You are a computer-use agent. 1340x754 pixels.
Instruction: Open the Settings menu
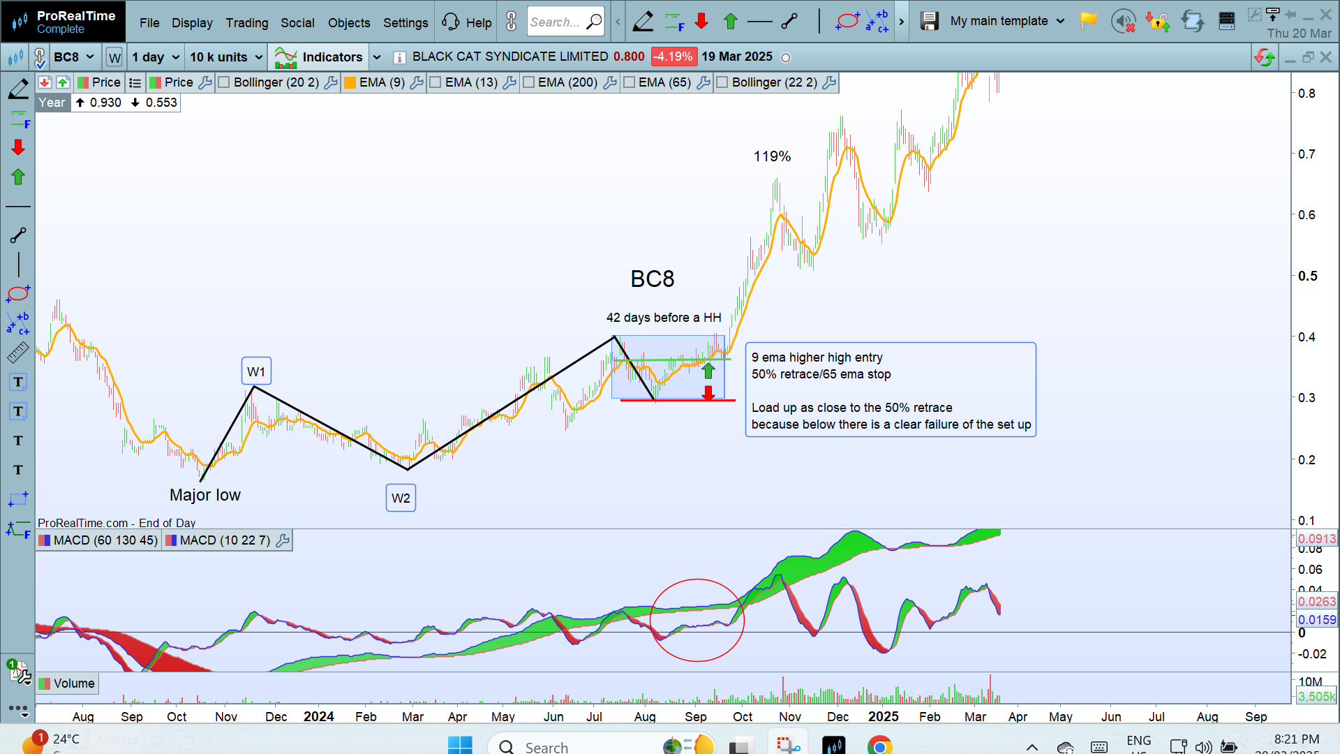click(x=405, y=22)
